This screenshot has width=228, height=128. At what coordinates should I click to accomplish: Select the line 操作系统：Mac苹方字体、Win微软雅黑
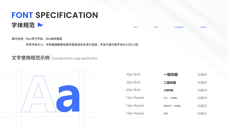click(37, 39)
